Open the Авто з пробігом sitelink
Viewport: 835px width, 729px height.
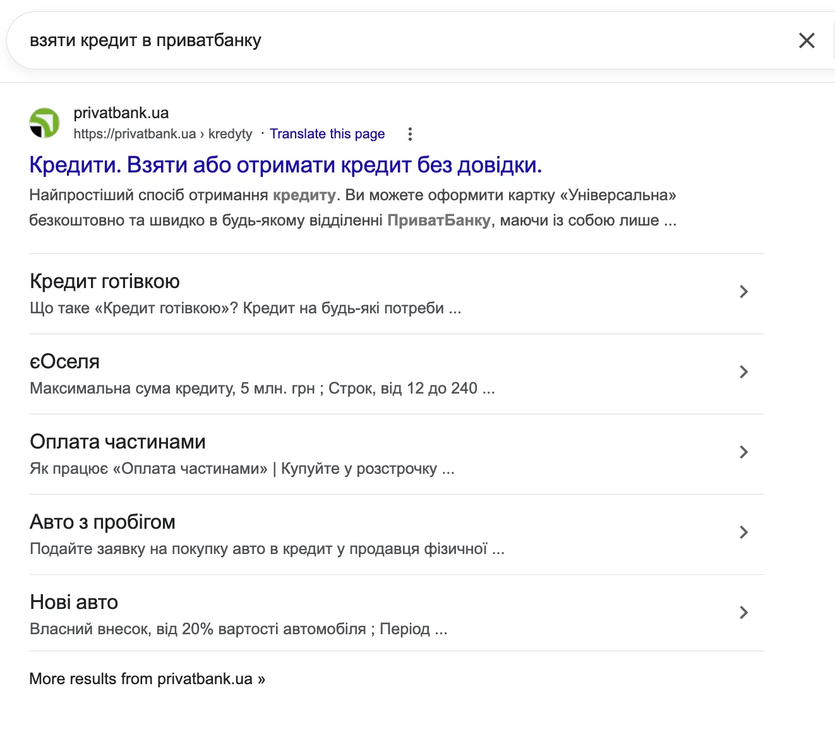tap(102, 522)
